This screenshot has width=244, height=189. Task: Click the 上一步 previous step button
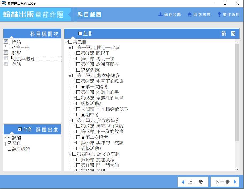tap(193, 182)
